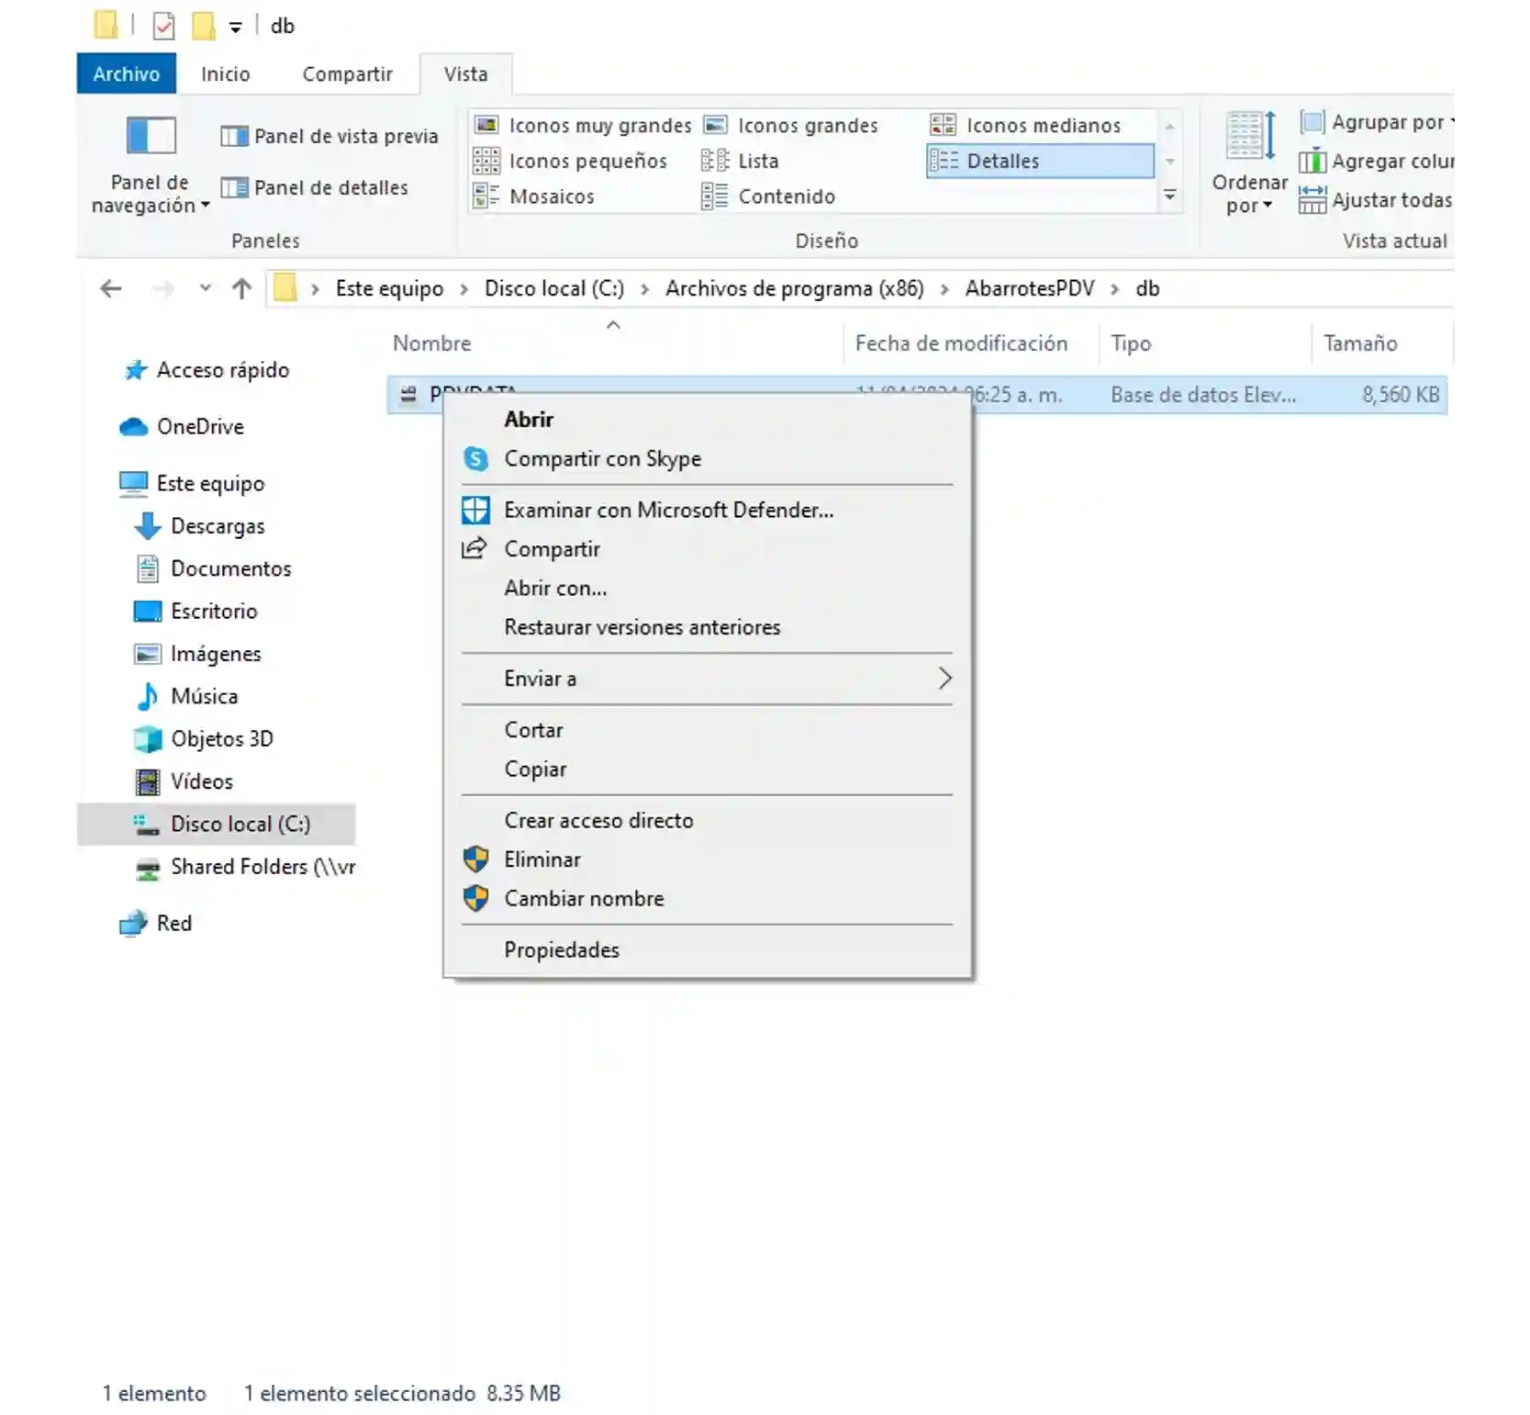This screenshot has width=1530, height=1415.
Task: Switch to the Inicio tab
Action: [226, 73]
